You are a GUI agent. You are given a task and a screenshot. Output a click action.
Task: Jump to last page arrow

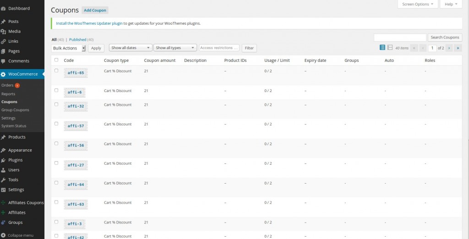point(458,48)
